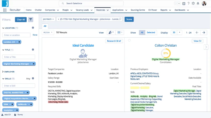Open the People menu chevron

[71, 10]
